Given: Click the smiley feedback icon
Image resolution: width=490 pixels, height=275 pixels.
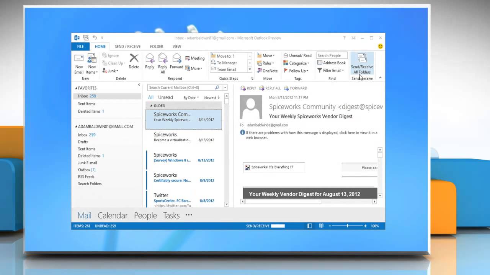Looking at the screenshot, I should [380, 46].
